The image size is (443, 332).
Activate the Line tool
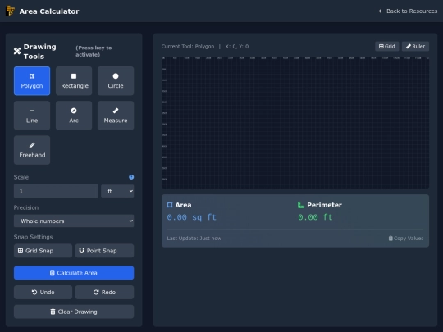tap(32, 116)
